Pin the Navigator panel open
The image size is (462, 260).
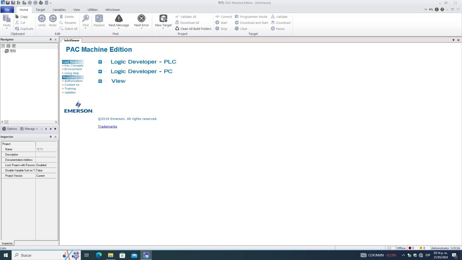51,39
